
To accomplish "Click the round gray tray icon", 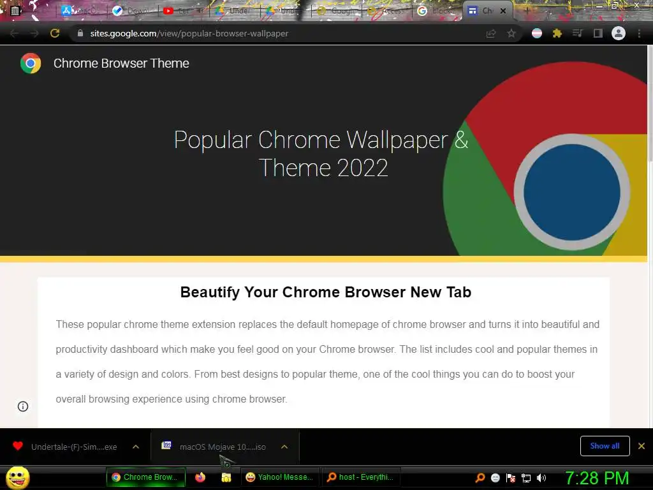I will tap(495, 478).
